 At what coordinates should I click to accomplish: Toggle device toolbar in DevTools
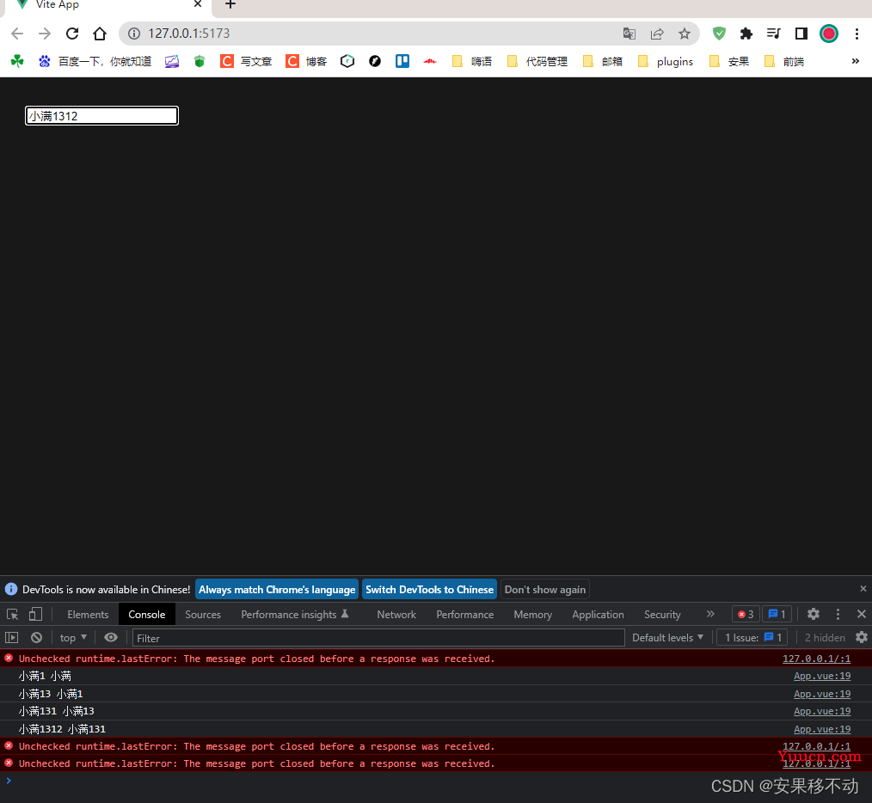point(35,614)
